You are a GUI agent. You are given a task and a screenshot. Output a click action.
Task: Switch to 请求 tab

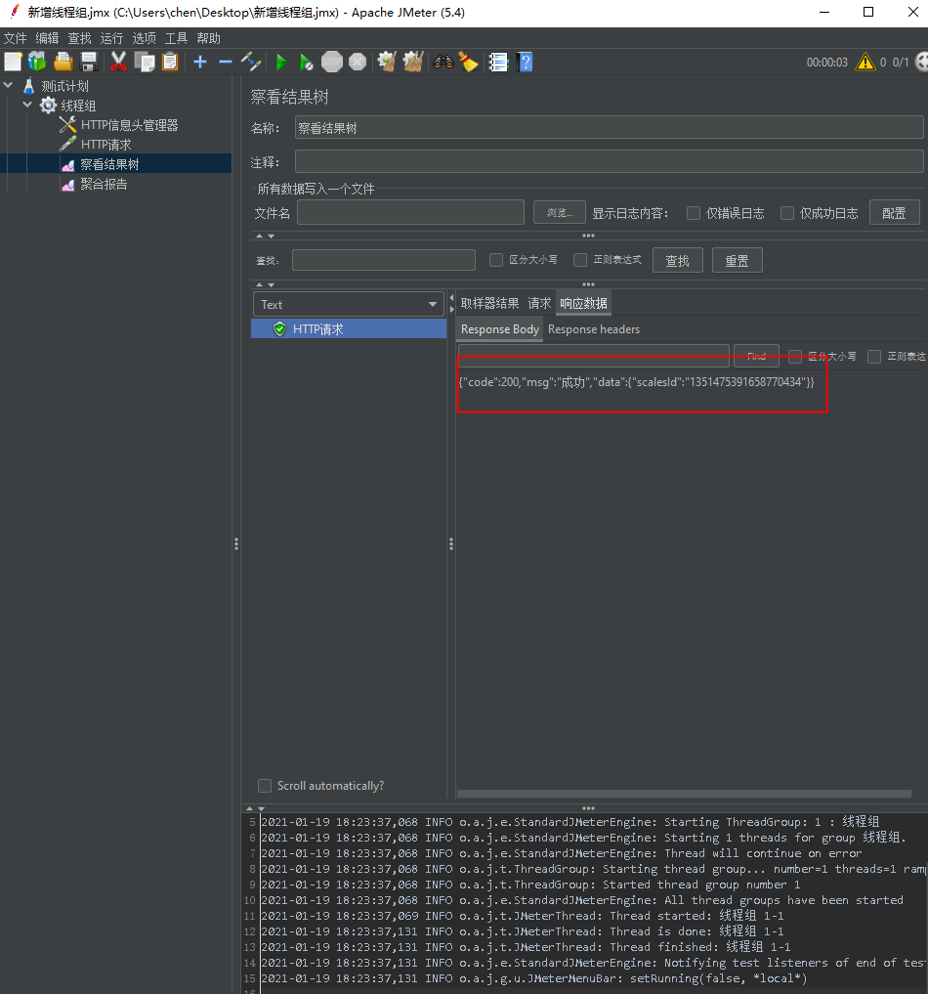pyautogui.click(x=539, y=304)
